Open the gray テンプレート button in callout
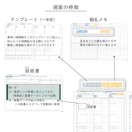The image size is (132, 132). coord(92,85)
